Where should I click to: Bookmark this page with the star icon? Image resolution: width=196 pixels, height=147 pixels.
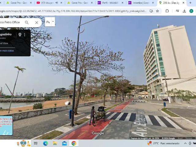[x=157, y=11]
